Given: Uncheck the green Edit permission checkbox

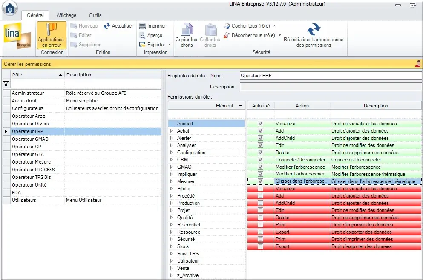Looking at the screenshot, I should click(x=260, y=145).
